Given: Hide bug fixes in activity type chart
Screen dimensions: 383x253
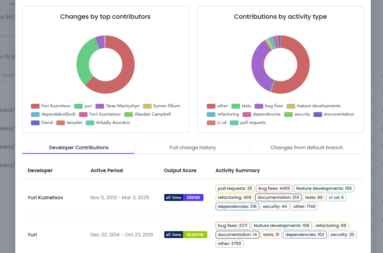Looking at the screenshot, I should (x=269, y=106).
